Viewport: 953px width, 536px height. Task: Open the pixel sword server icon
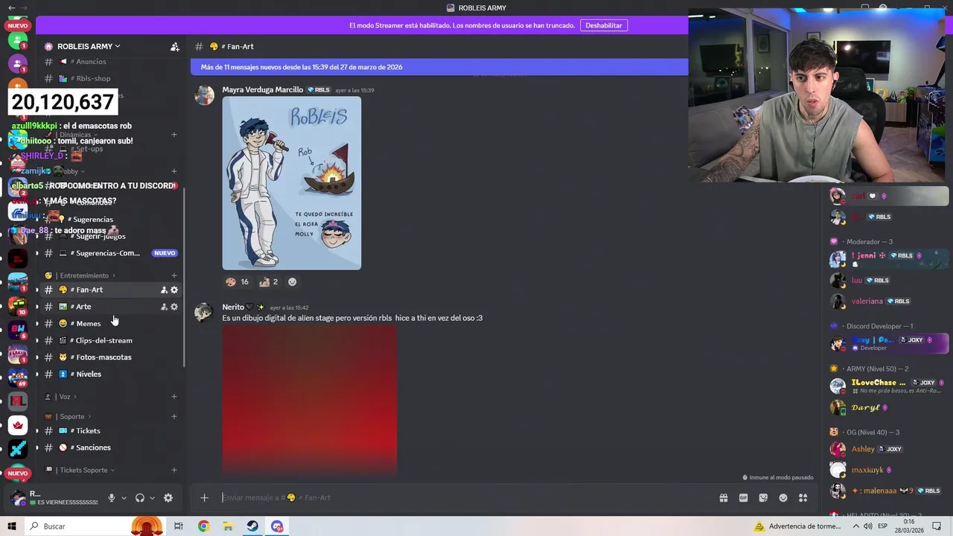click(17, 449)
